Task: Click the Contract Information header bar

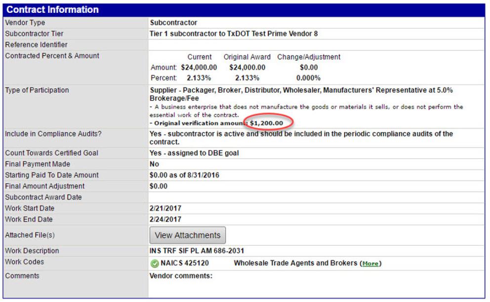Action: (244, 10)
